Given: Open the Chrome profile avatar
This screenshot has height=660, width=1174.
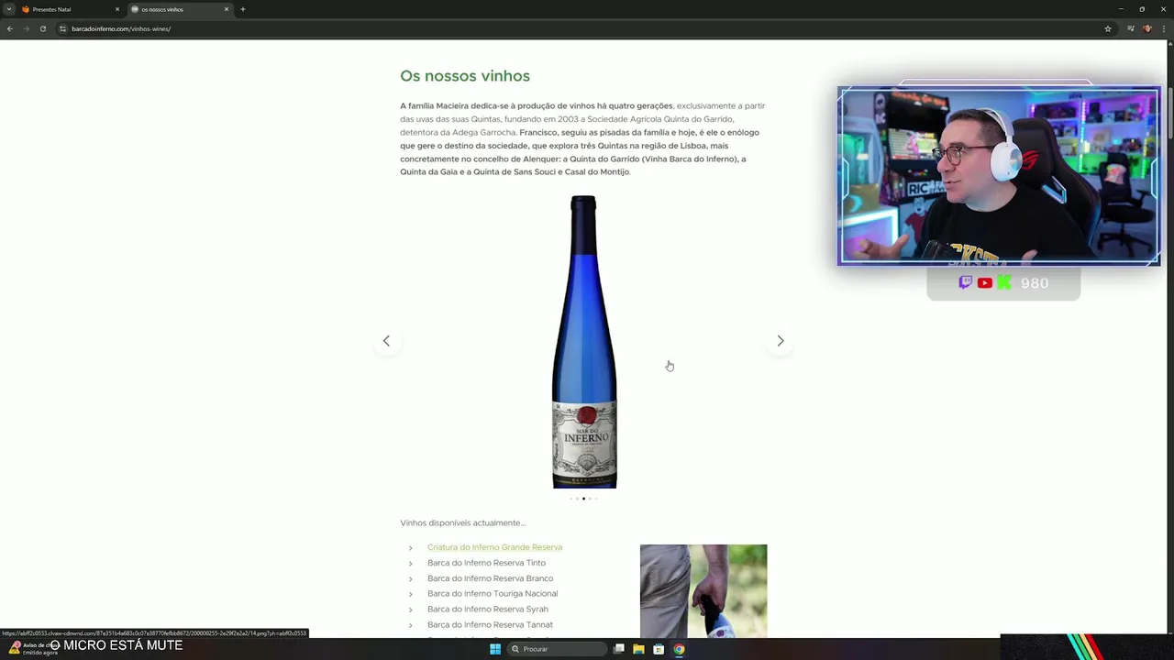Looking at the screenshot, I should tap(1146, 28).
